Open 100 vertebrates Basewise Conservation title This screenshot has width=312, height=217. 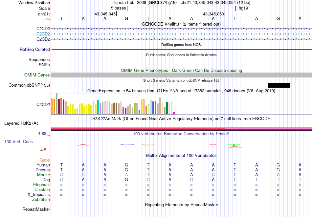[x=181, y=134]
